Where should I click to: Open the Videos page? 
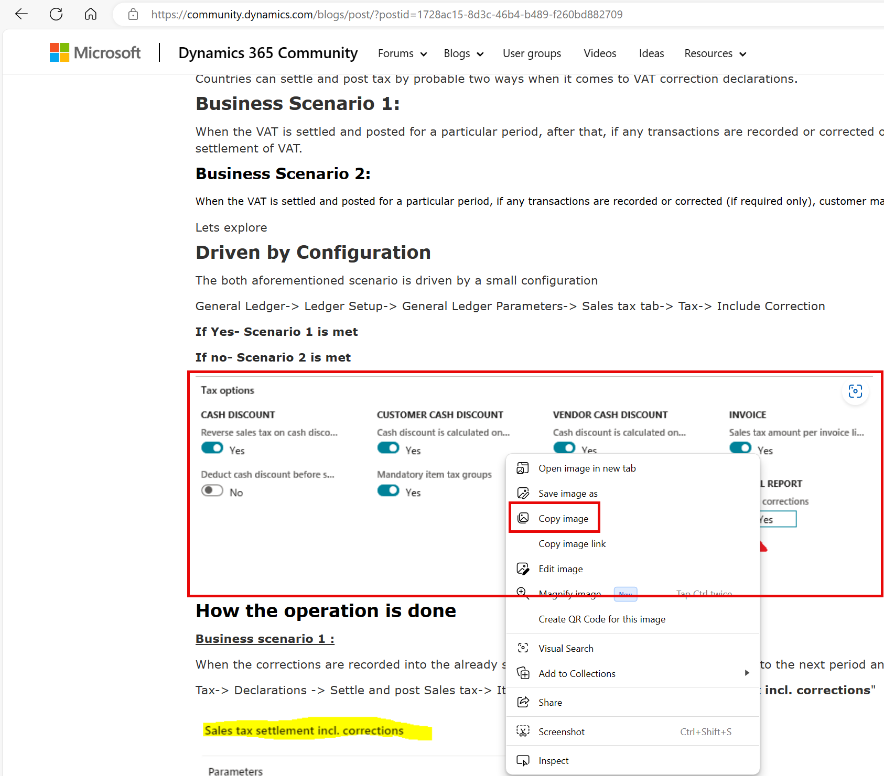600,53
